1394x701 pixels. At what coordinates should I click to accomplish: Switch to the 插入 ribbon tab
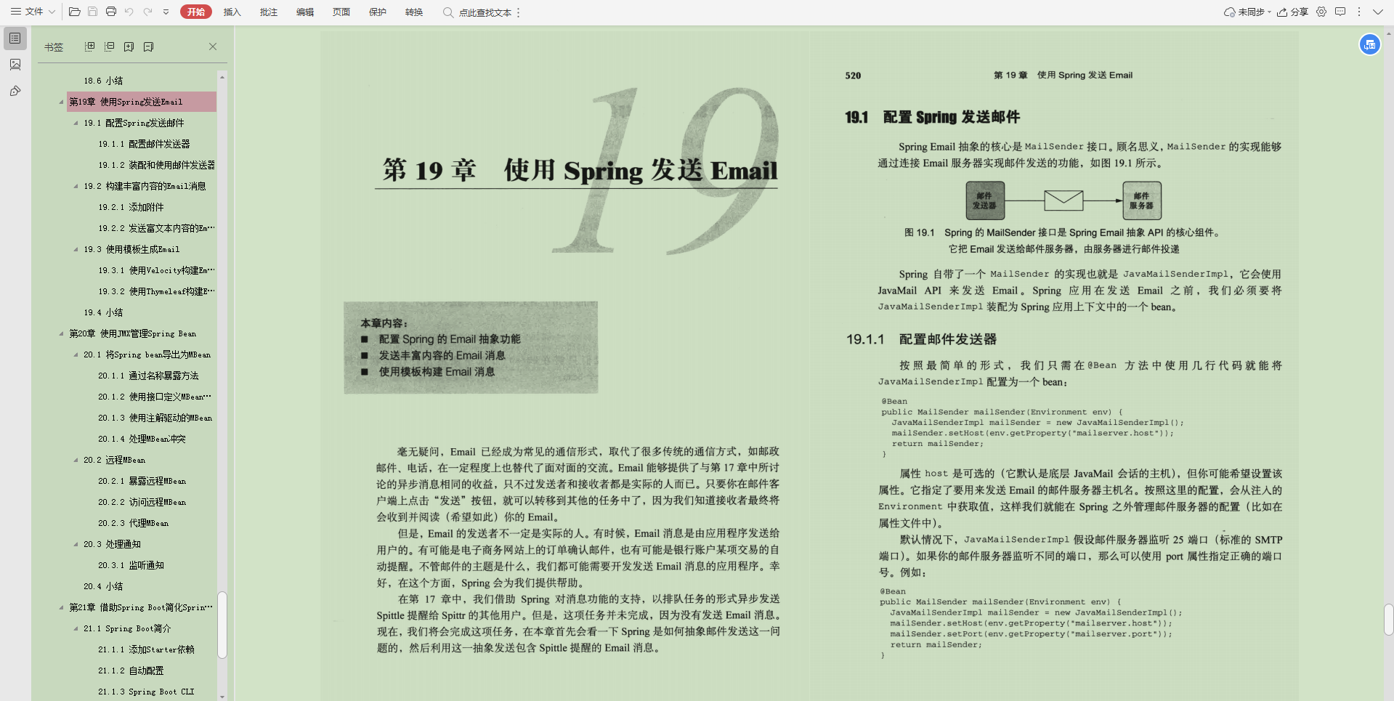coord(232,12)
